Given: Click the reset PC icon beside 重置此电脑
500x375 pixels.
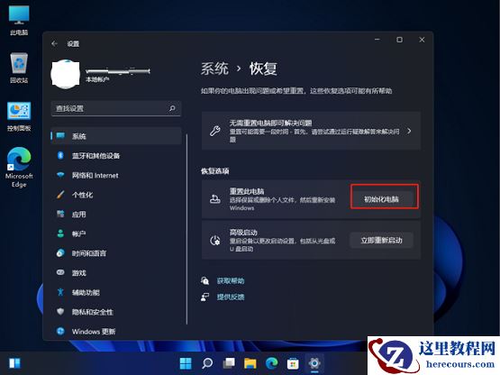Looking at the screenshot, I should [215, 199].
